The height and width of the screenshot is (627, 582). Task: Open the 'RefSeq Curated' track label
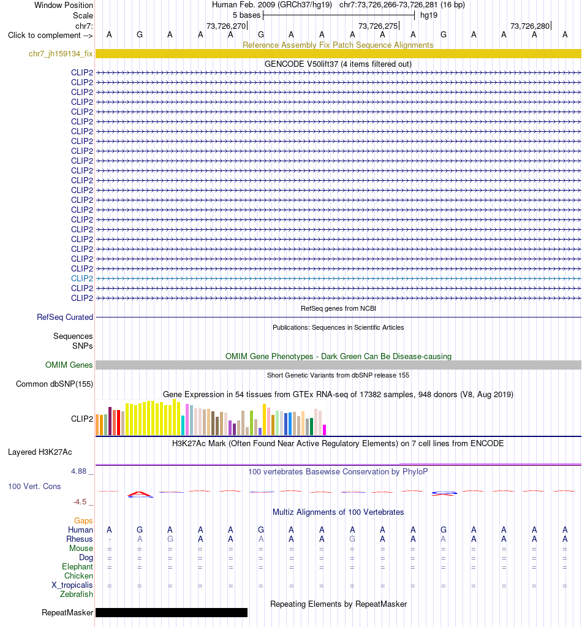click(x=65, y=317)
